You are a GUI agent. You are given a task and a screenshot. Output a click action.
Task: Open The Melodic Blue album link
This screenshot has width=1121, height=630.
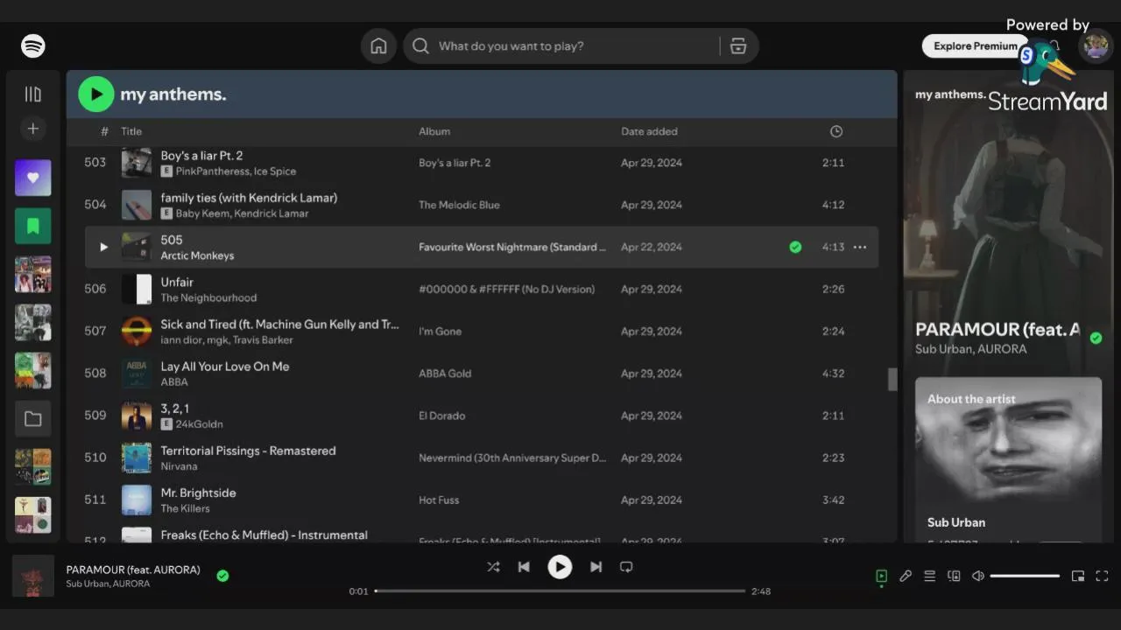coord(459,205)
